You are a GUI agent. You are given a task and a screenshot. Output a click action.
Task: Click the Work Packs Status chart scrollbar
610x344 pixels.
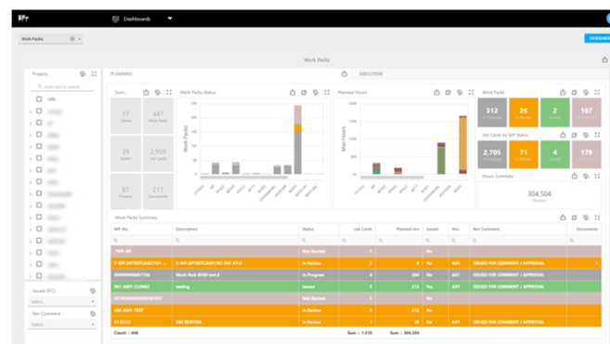coord(243,178)
